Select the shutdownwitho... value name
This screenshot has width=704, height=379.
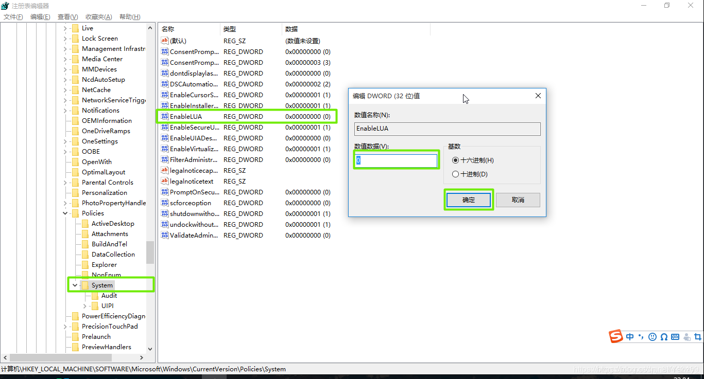pyautogui.click(x=194, y=213)
